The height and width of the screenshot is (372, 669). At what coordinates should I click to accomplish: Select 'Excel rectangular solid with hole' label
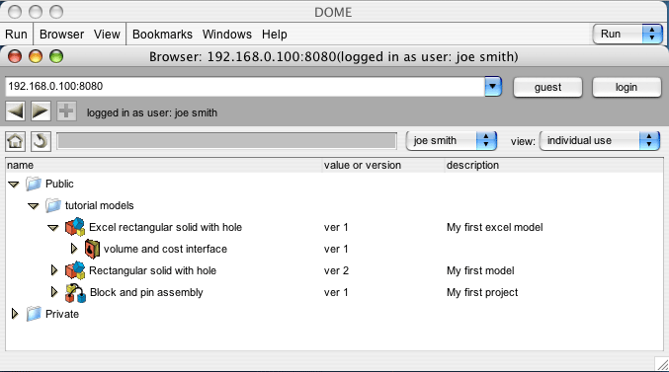[166, 227]
